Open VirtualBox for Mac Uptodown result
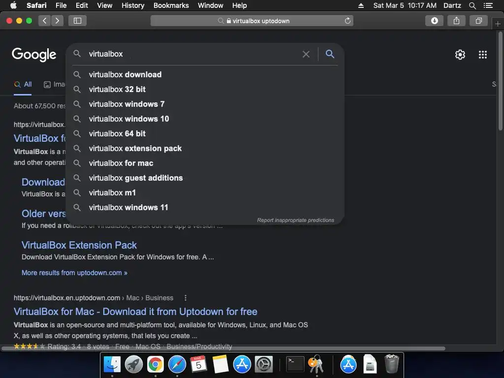 pos(135,312)
